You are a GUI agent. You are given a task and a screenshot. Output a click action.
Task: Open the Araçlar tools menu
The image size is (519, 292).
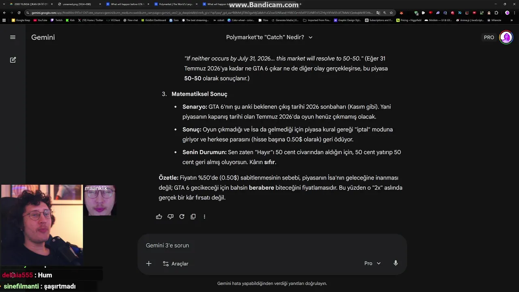(x=176, y=264)
